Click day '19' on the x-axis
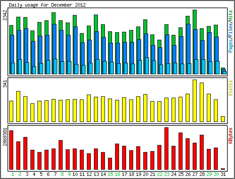 click(138, 174)
